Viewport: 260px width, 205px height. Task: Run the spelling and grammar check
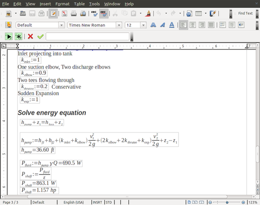pos(95,13)
